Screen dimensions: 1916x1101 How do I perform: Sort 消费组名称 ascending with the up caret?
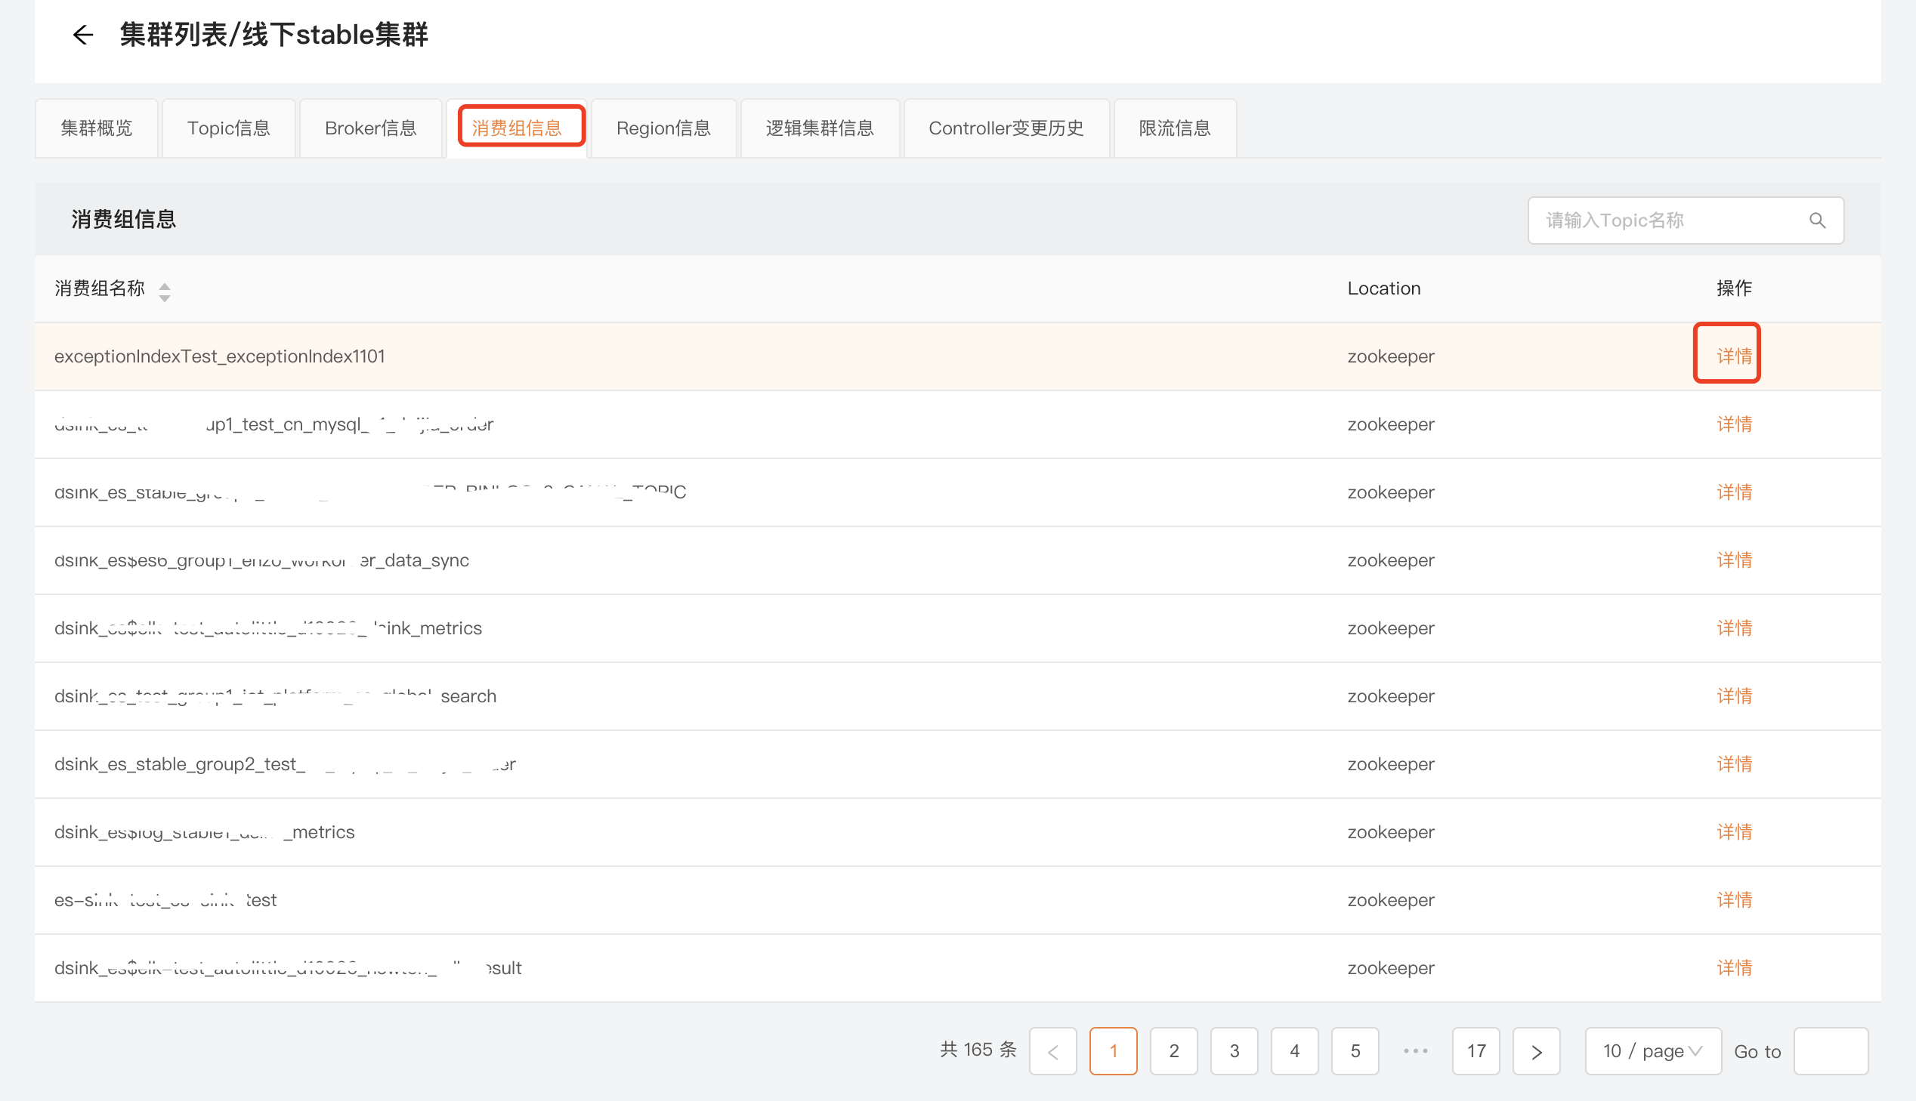tap(165, 284)
